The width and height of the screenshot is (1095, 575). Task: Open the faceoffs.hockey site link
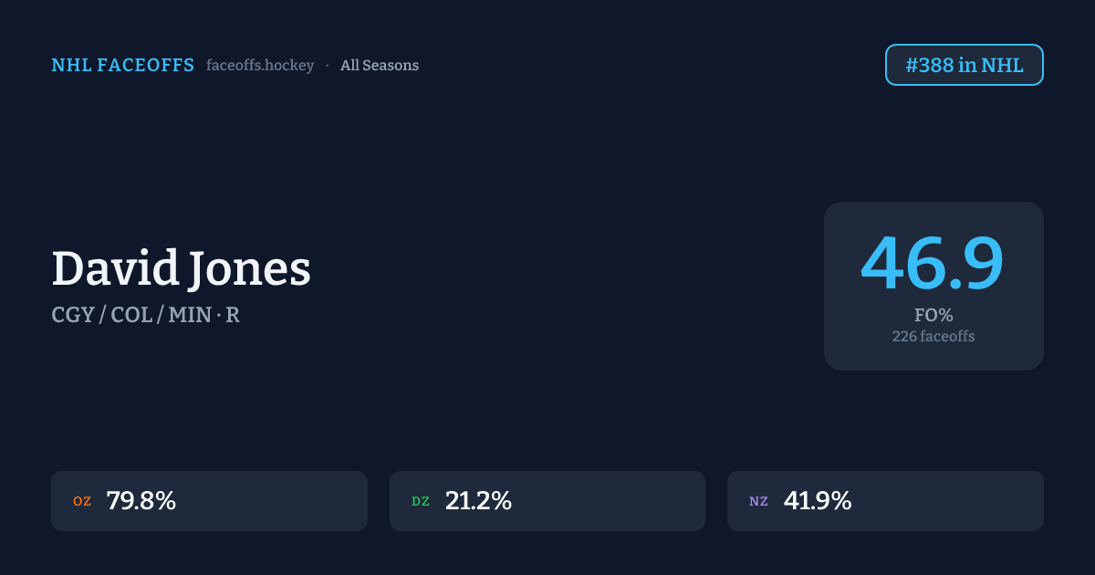(x=260, y=66)
